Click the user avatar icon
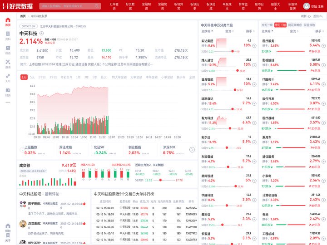Viewport: 327px width, 245px height. tap(307, 6)
